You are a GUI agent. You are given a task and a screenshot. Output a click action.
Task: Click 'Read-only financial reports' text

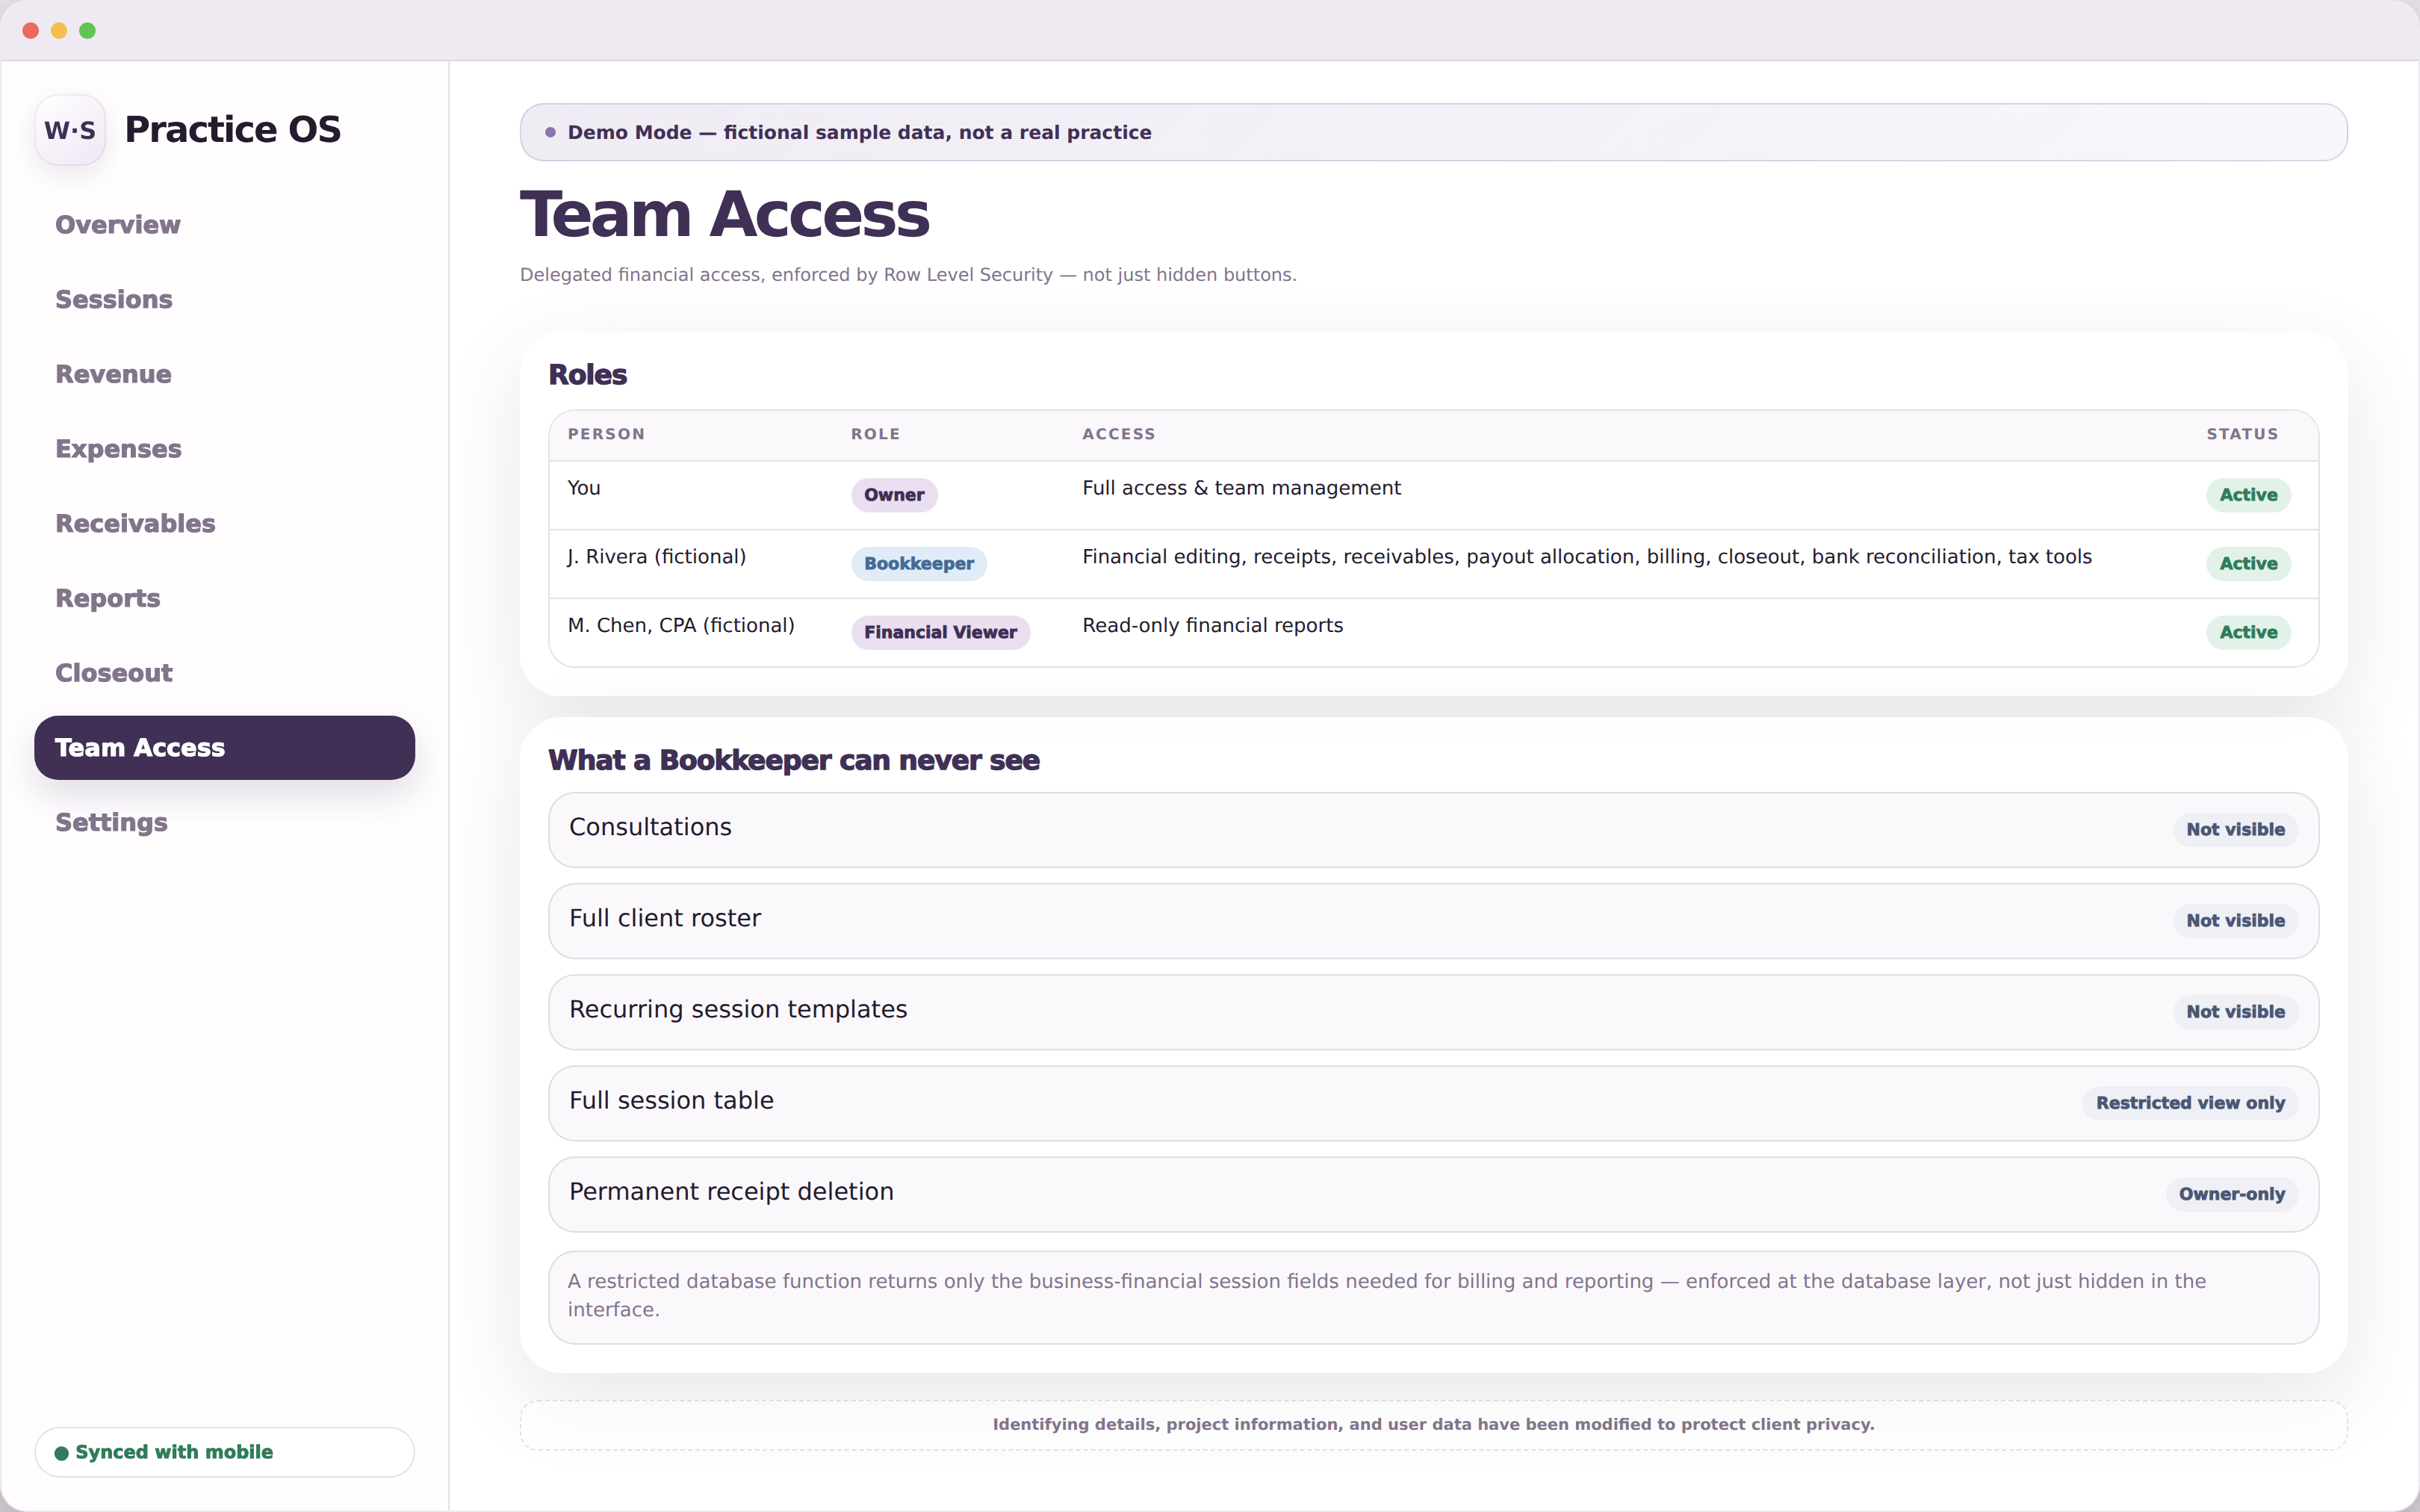point(1212,626)
